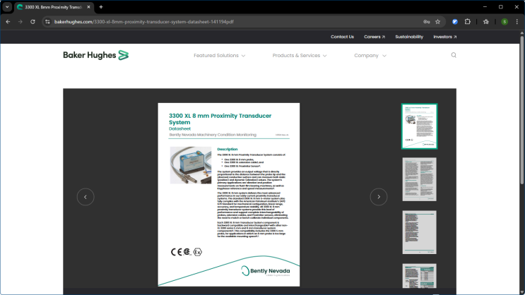Open the site information icon in address bar

(x=47, y=22)
